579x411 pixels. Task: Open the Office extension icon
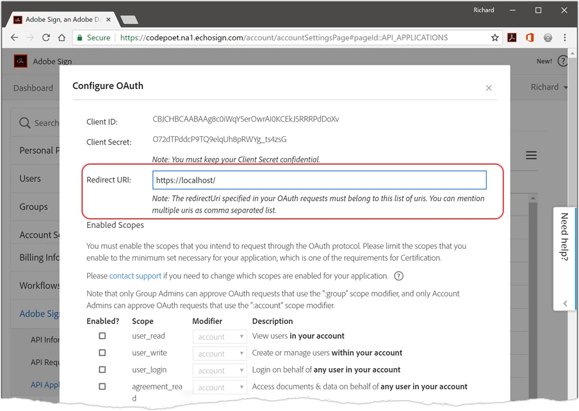[x=530, y=38]
